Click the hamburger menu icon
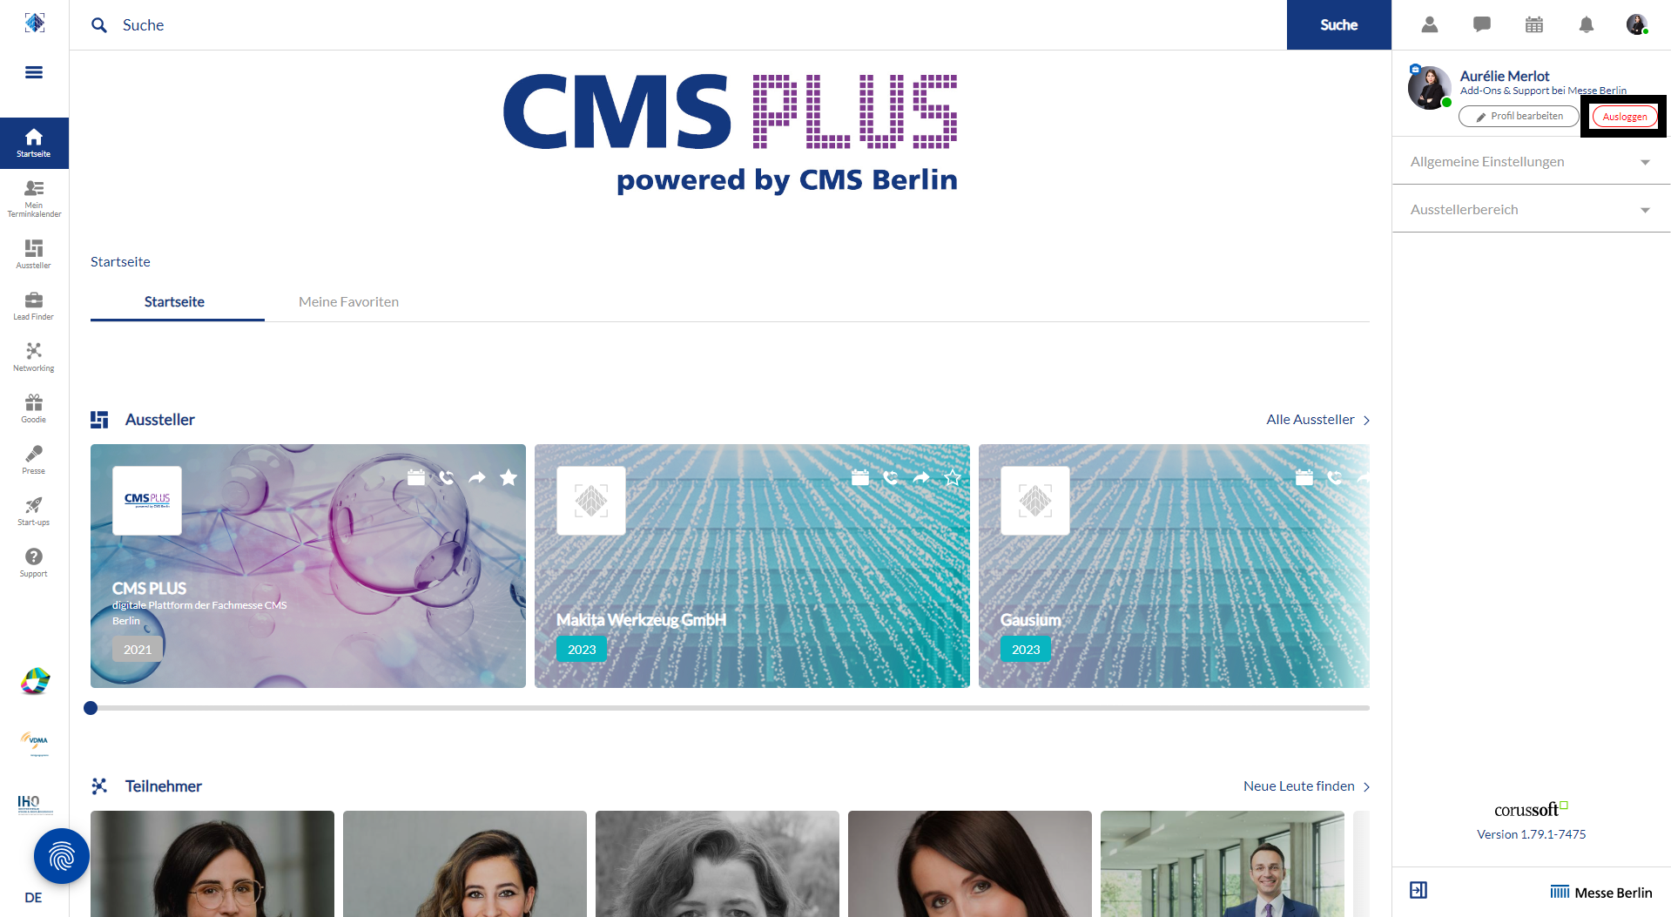This screenshot has width=1671, height=917. click(x=34, y=72)
